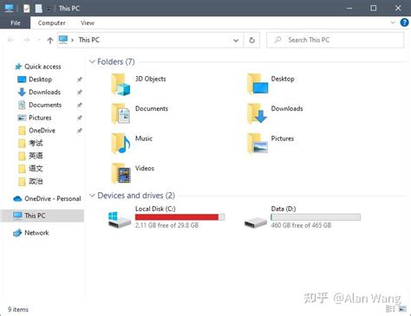Open the File menu
This screenshot has height=316, width=411.
click(16, 23)
